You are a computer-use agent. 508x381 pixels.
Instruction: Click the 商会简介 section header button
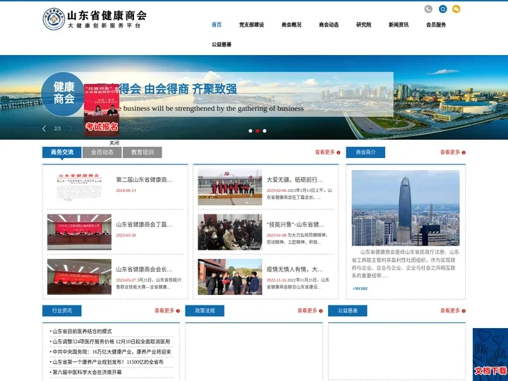[x=365, y=152]
